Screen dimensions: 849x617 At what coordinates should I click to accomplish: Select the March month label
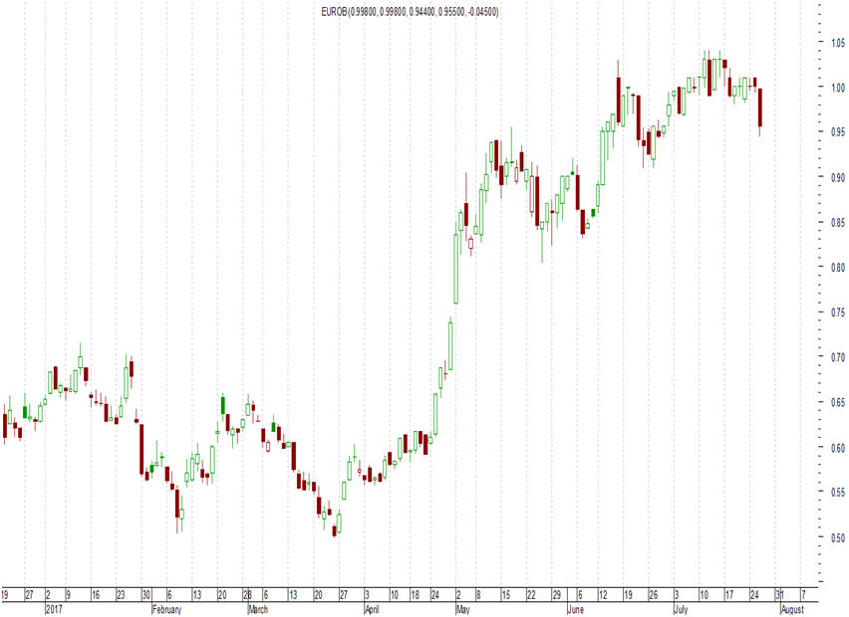click(x=258, y=609)
